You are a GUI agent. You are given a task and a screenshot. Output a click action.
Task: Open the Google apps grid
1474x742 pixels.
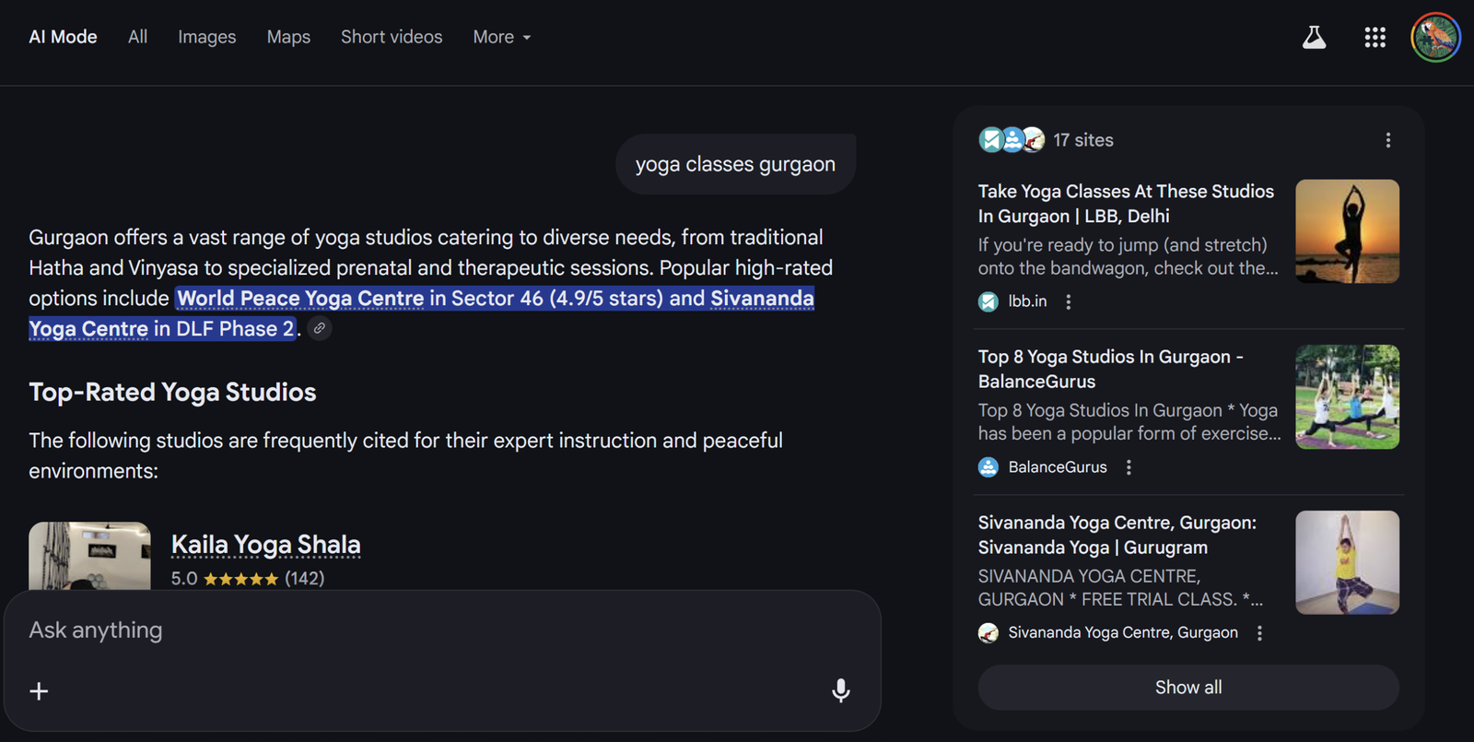1375,38
